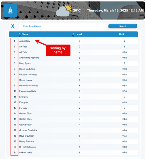Toggle the Level column sort arrows

click(73, 34)
